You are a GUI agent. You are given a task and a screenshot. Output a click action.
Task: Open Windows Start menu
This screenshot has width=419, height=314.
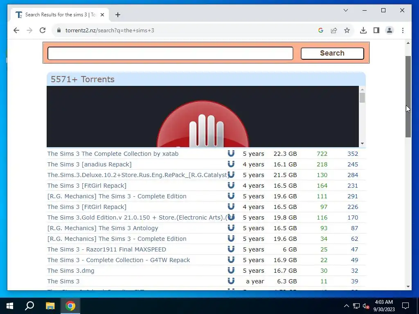pos(10,306)
